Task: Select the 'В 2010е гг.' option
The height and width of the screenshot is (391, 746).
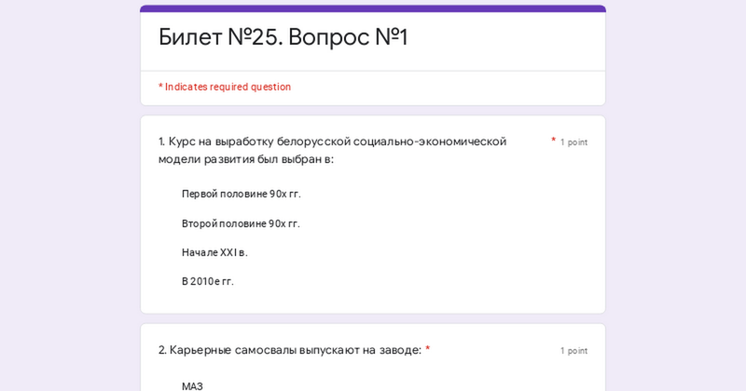Action: coord(207,281)
